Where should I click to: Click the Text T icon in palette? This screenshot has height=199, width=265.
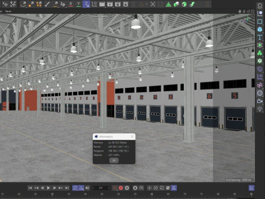259,38
